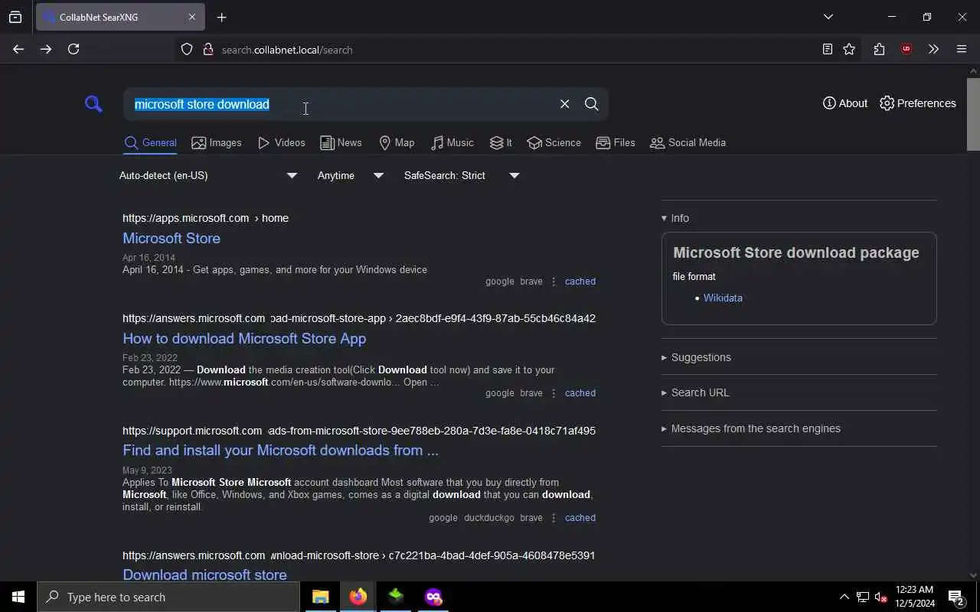Go forward in browser history
This screenshot has width=980, height=612.
(x=46, y=49)
